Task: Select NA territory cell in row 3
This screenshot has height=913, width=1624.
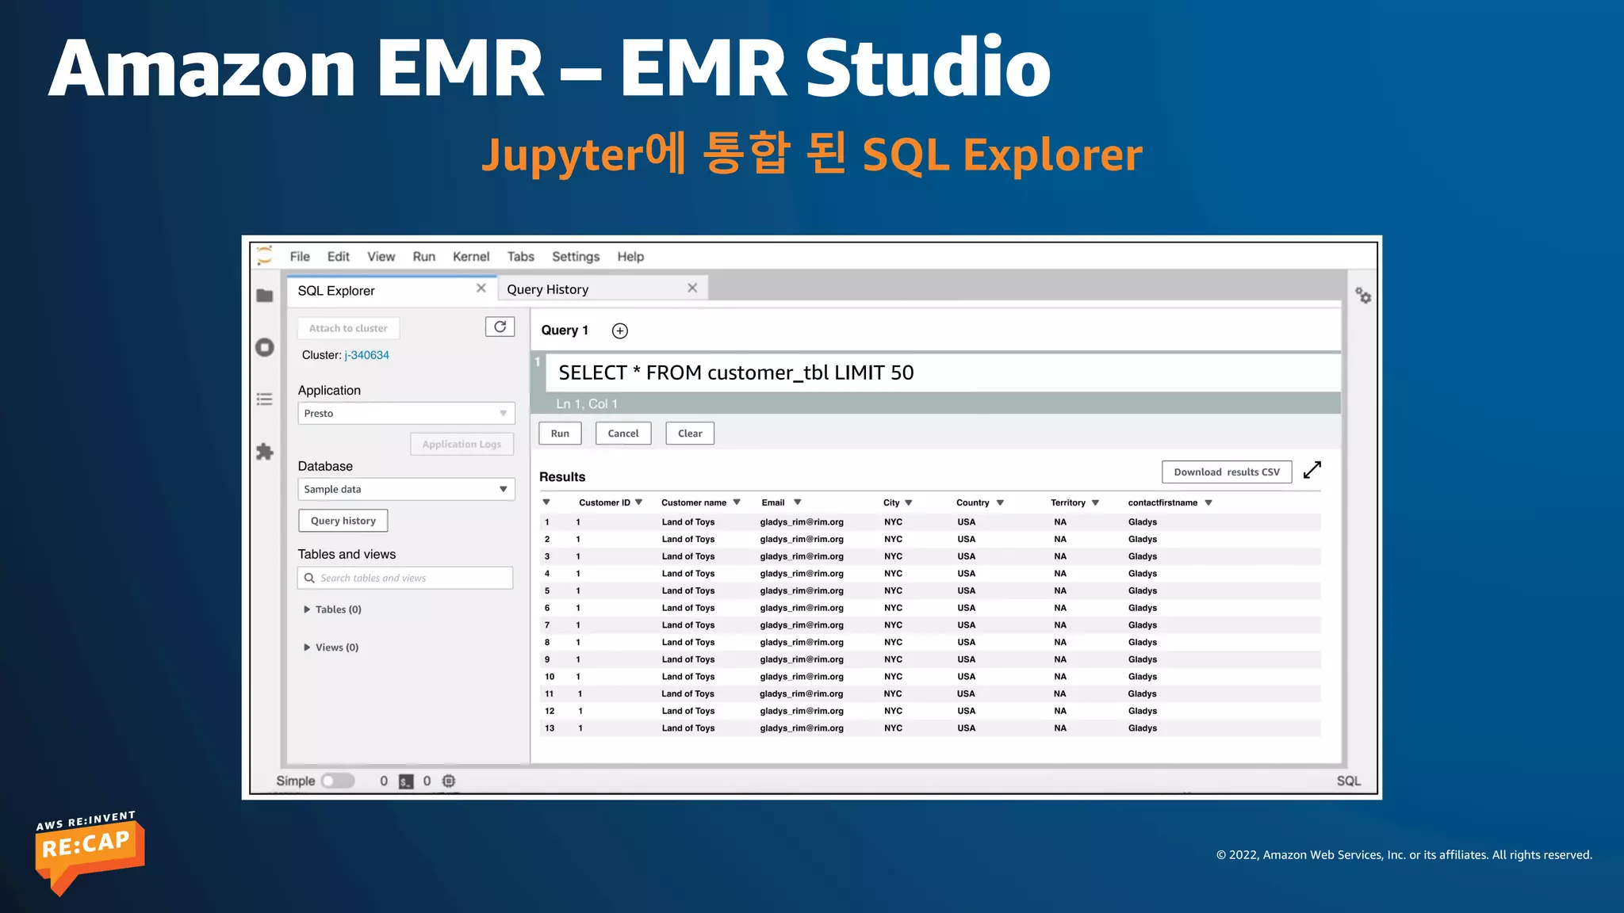Action: click(1060, 556)
